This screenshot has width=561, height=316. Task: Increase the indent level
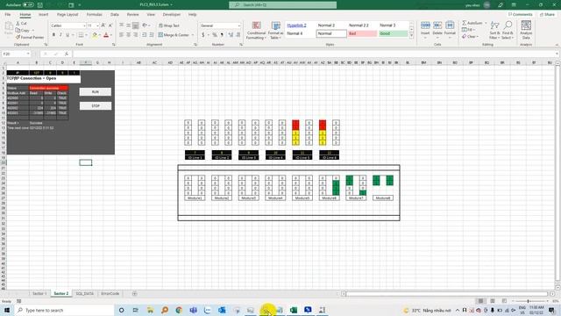[x=152, y=35]
